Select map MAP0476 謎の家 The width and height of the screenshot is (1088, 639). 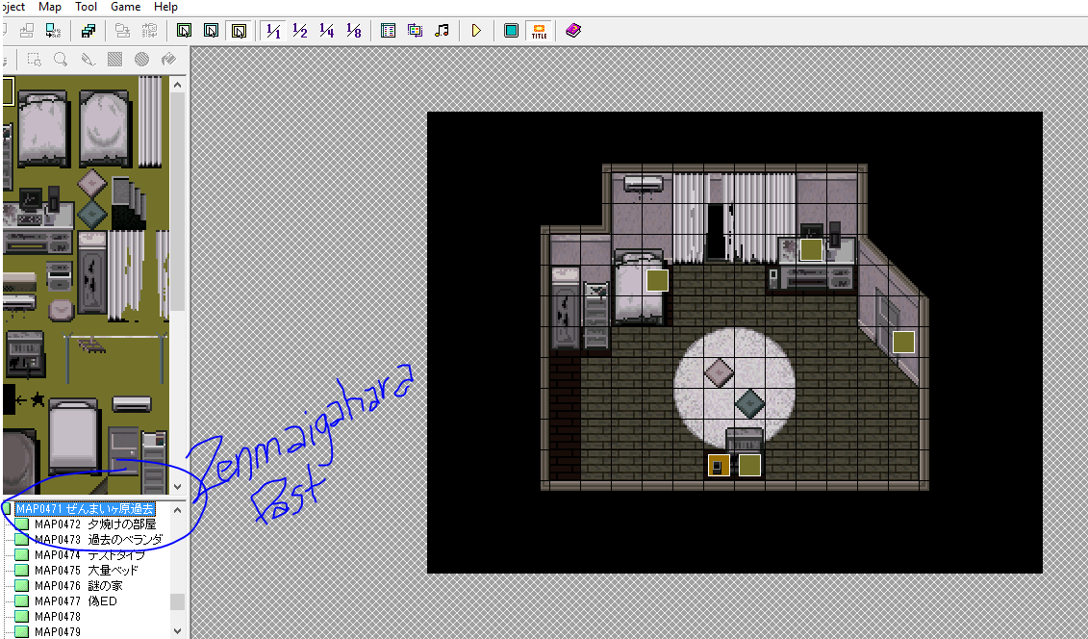pos(79,585)
